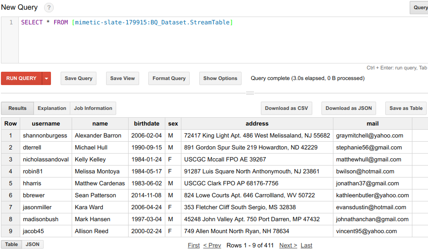Viewport: 428px width, 252px height.
Task: Select the JSON view tab
Action: pos(33,244)
